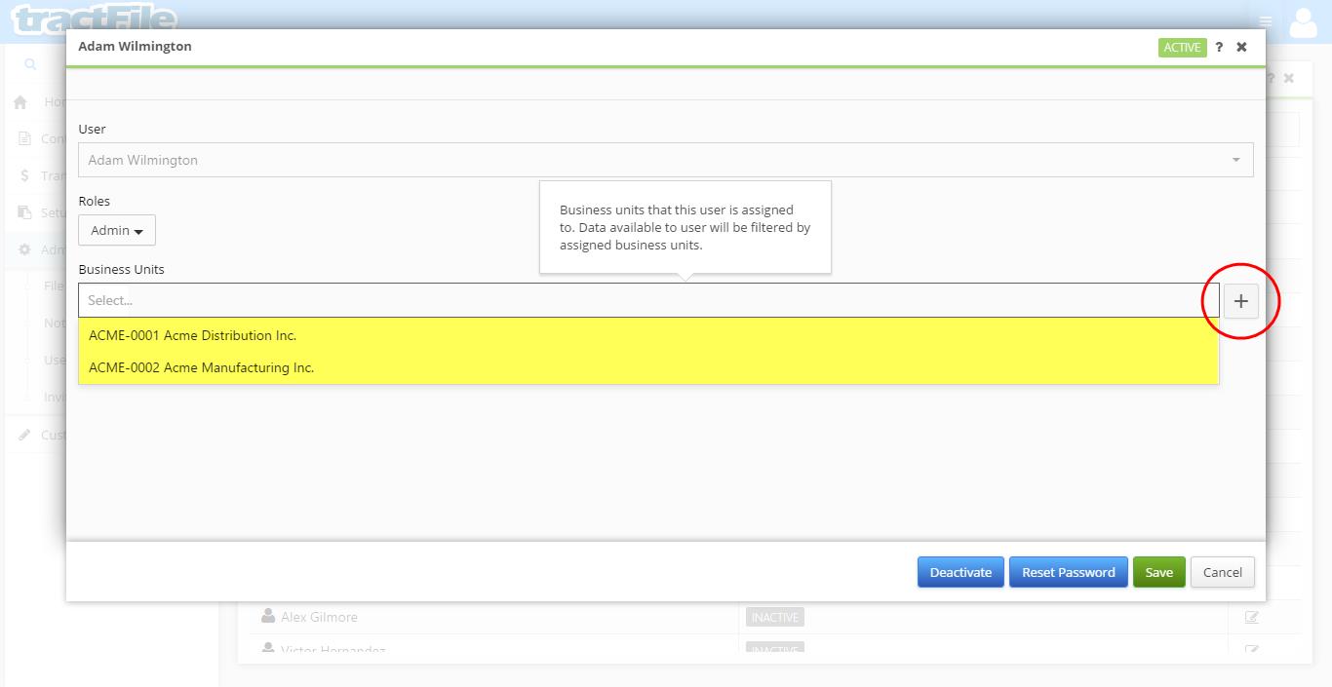Click the Business Units Select field

click(648, 300)
